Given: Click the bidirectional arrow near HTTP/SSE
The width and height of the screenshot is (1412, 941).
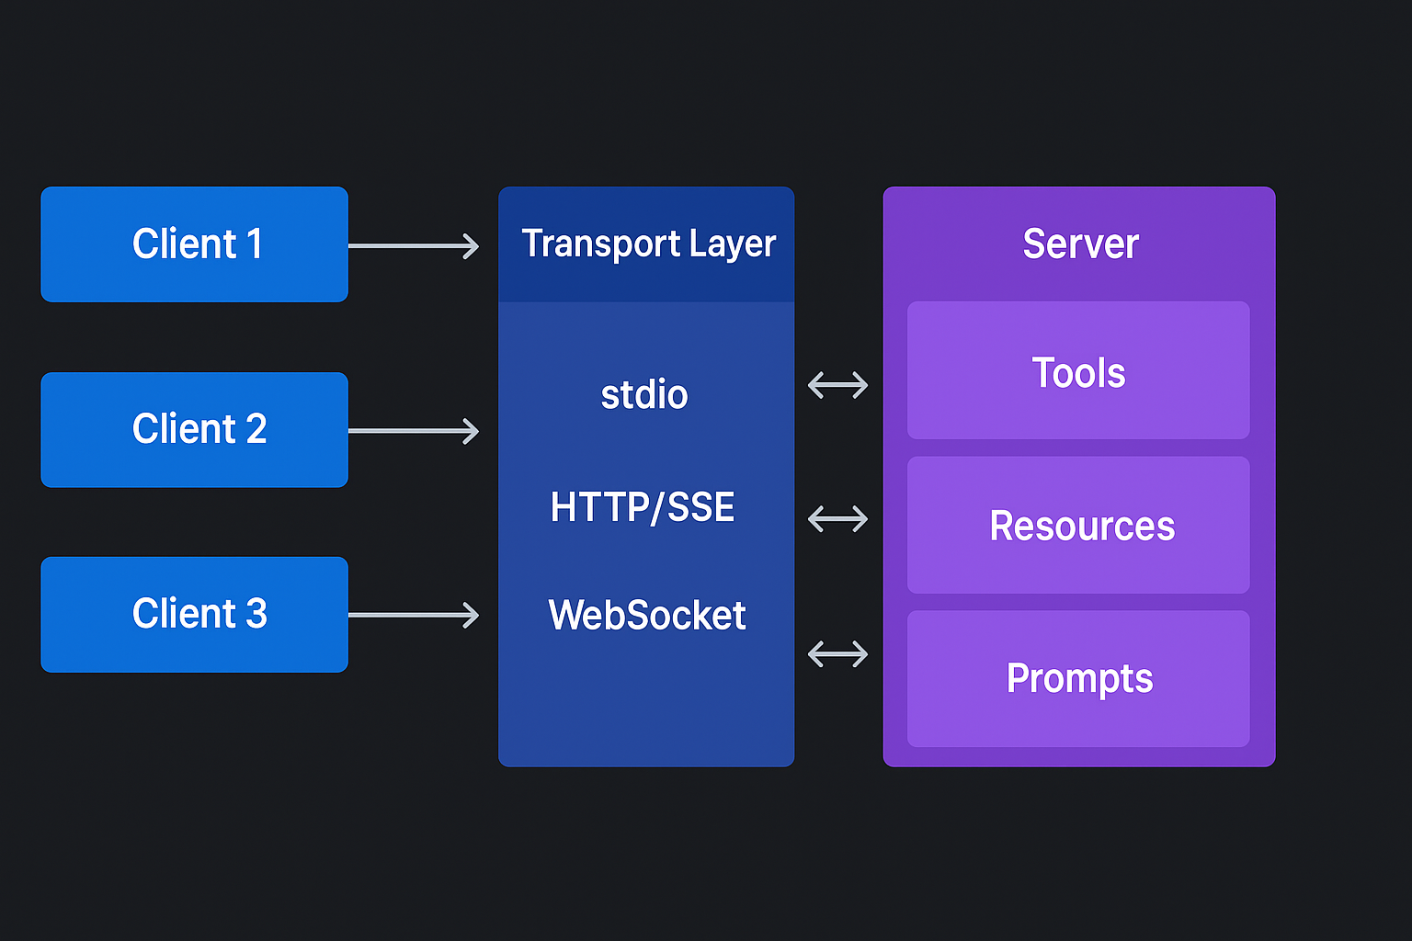Looking at the screenshot, I should [837, 518].
